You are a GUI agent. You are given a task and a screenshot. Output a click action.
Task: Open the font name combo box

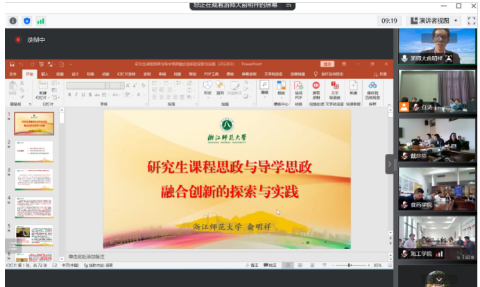point(87,85)
